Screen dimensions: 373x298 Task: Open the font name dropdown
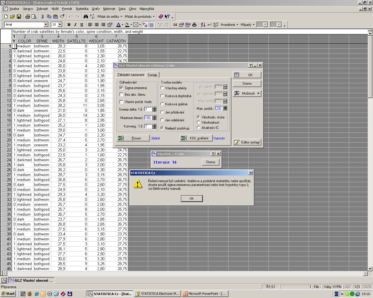coord(46,25)
